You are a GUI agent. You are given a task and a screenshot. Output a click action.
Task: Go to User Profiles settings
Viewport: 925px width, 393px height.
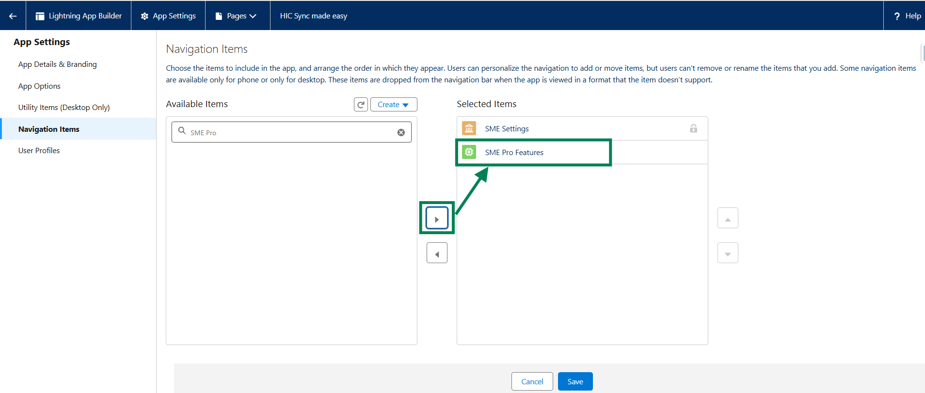click(39, 151)
